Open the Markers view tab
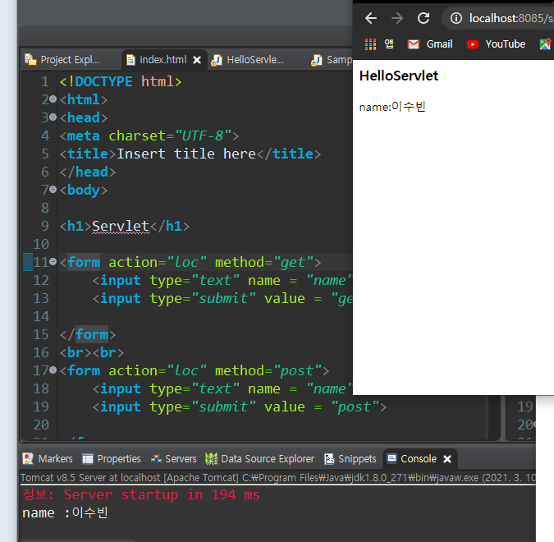 (x=48, y=459)
